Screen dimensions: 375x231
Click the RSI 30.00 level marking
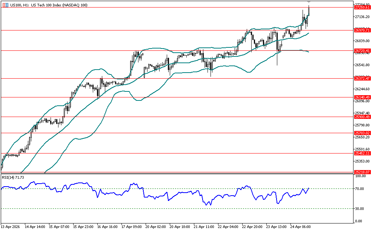[x=360, y=209]
